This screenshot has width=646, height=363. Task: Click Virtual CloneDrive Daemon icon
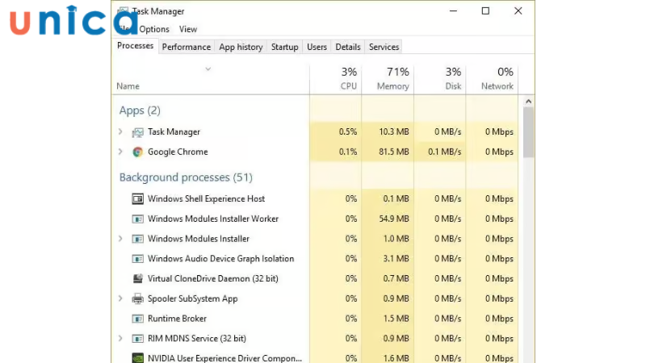point(137,278)
